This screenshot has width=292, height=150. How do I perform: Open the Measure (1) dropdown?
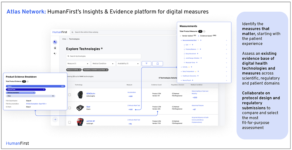(78, 63)
